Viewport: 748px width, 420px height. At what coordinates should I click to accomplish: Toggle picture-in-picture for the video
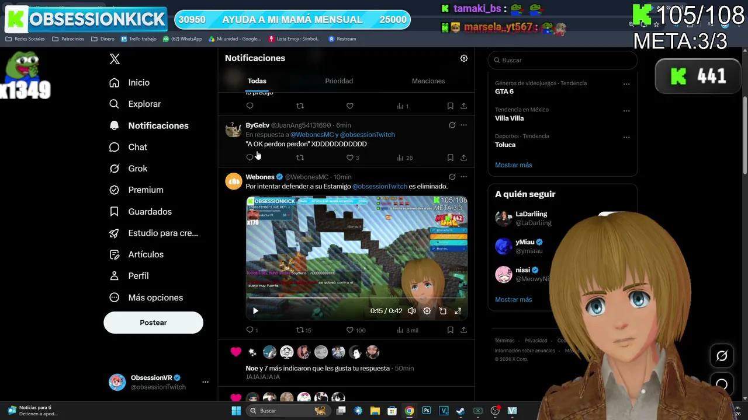pos(442,311)
